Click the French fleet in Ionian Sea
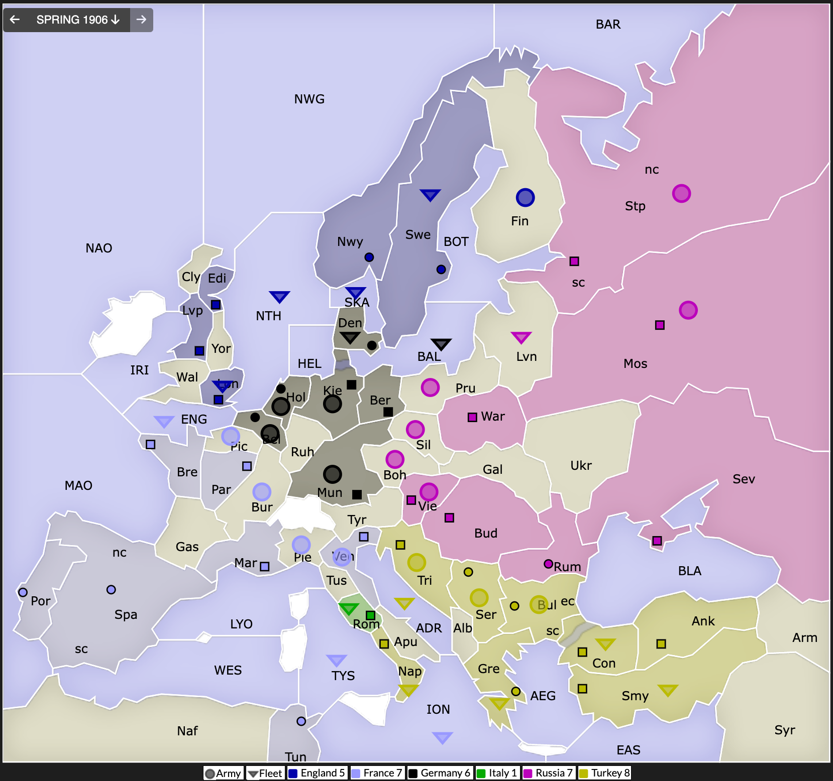Screen dimensions: 833x781 pos(442,737)
